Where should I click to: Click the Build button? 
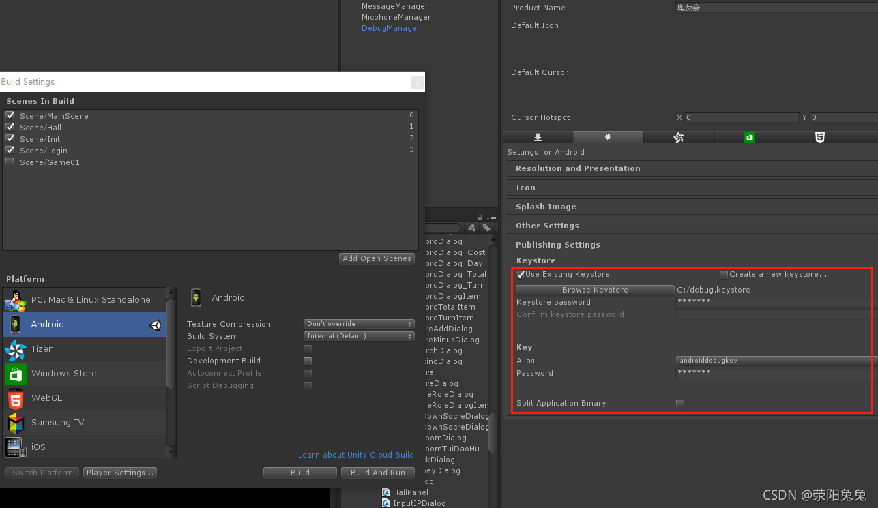(x=300, y=473)
